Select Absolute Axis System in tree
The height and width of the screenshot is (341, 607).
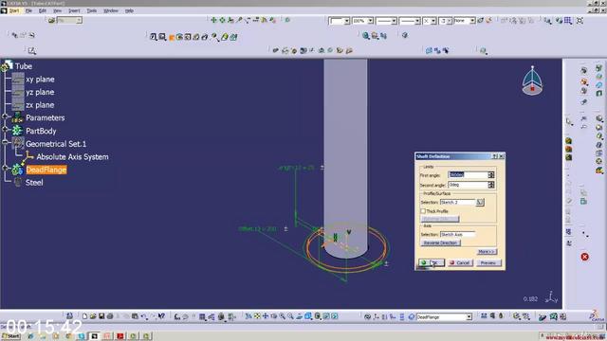click(72, 156)
